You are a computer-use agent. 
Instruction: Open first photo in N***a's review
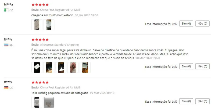tap(37, 68)
